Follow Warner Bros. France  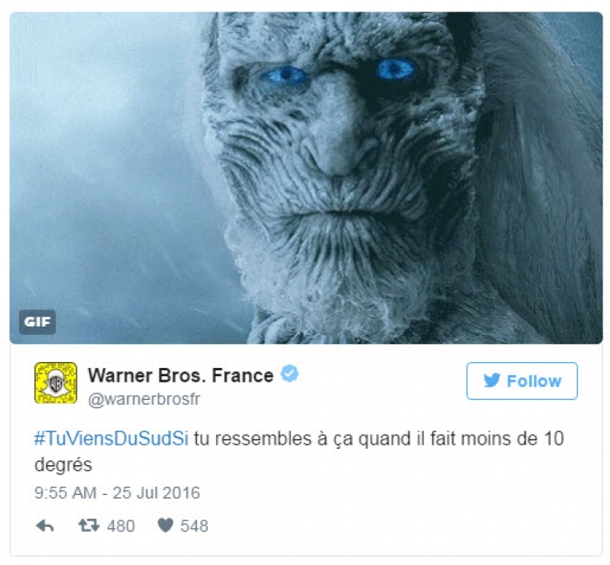click(522, 381)
